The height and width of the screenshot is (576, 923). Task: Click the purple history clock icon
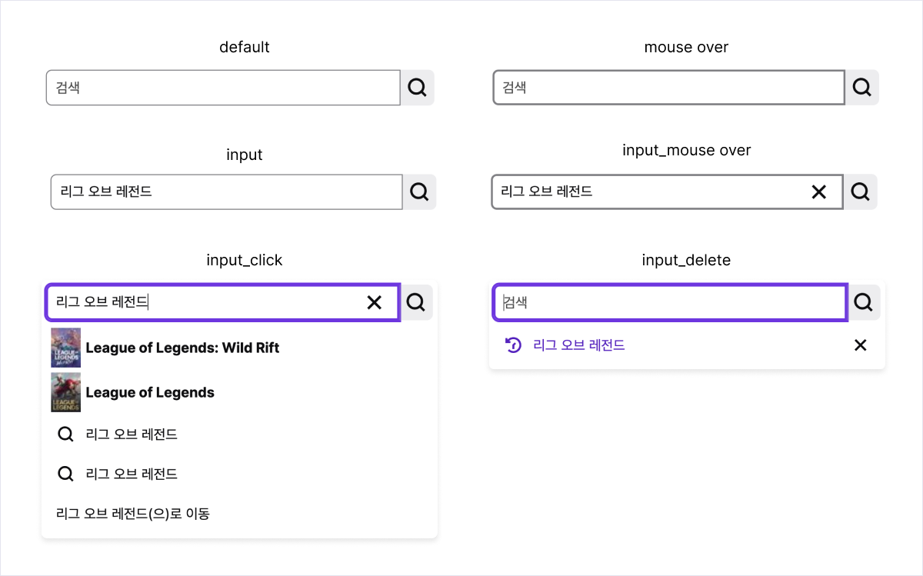[x=513, y=345]
